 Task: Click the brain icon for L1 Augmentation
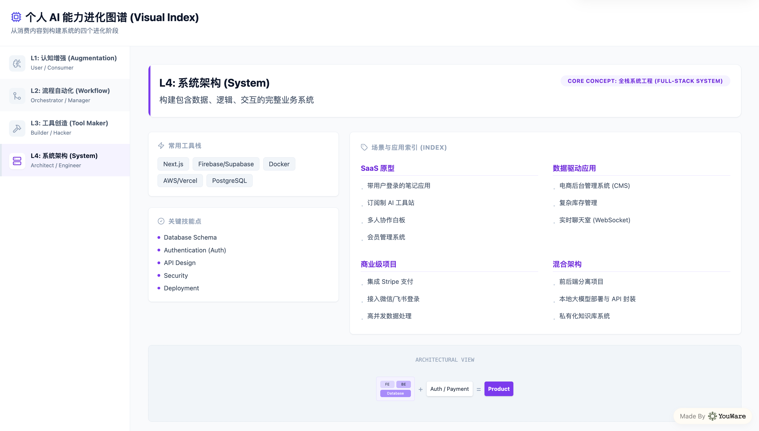[17, 63]
